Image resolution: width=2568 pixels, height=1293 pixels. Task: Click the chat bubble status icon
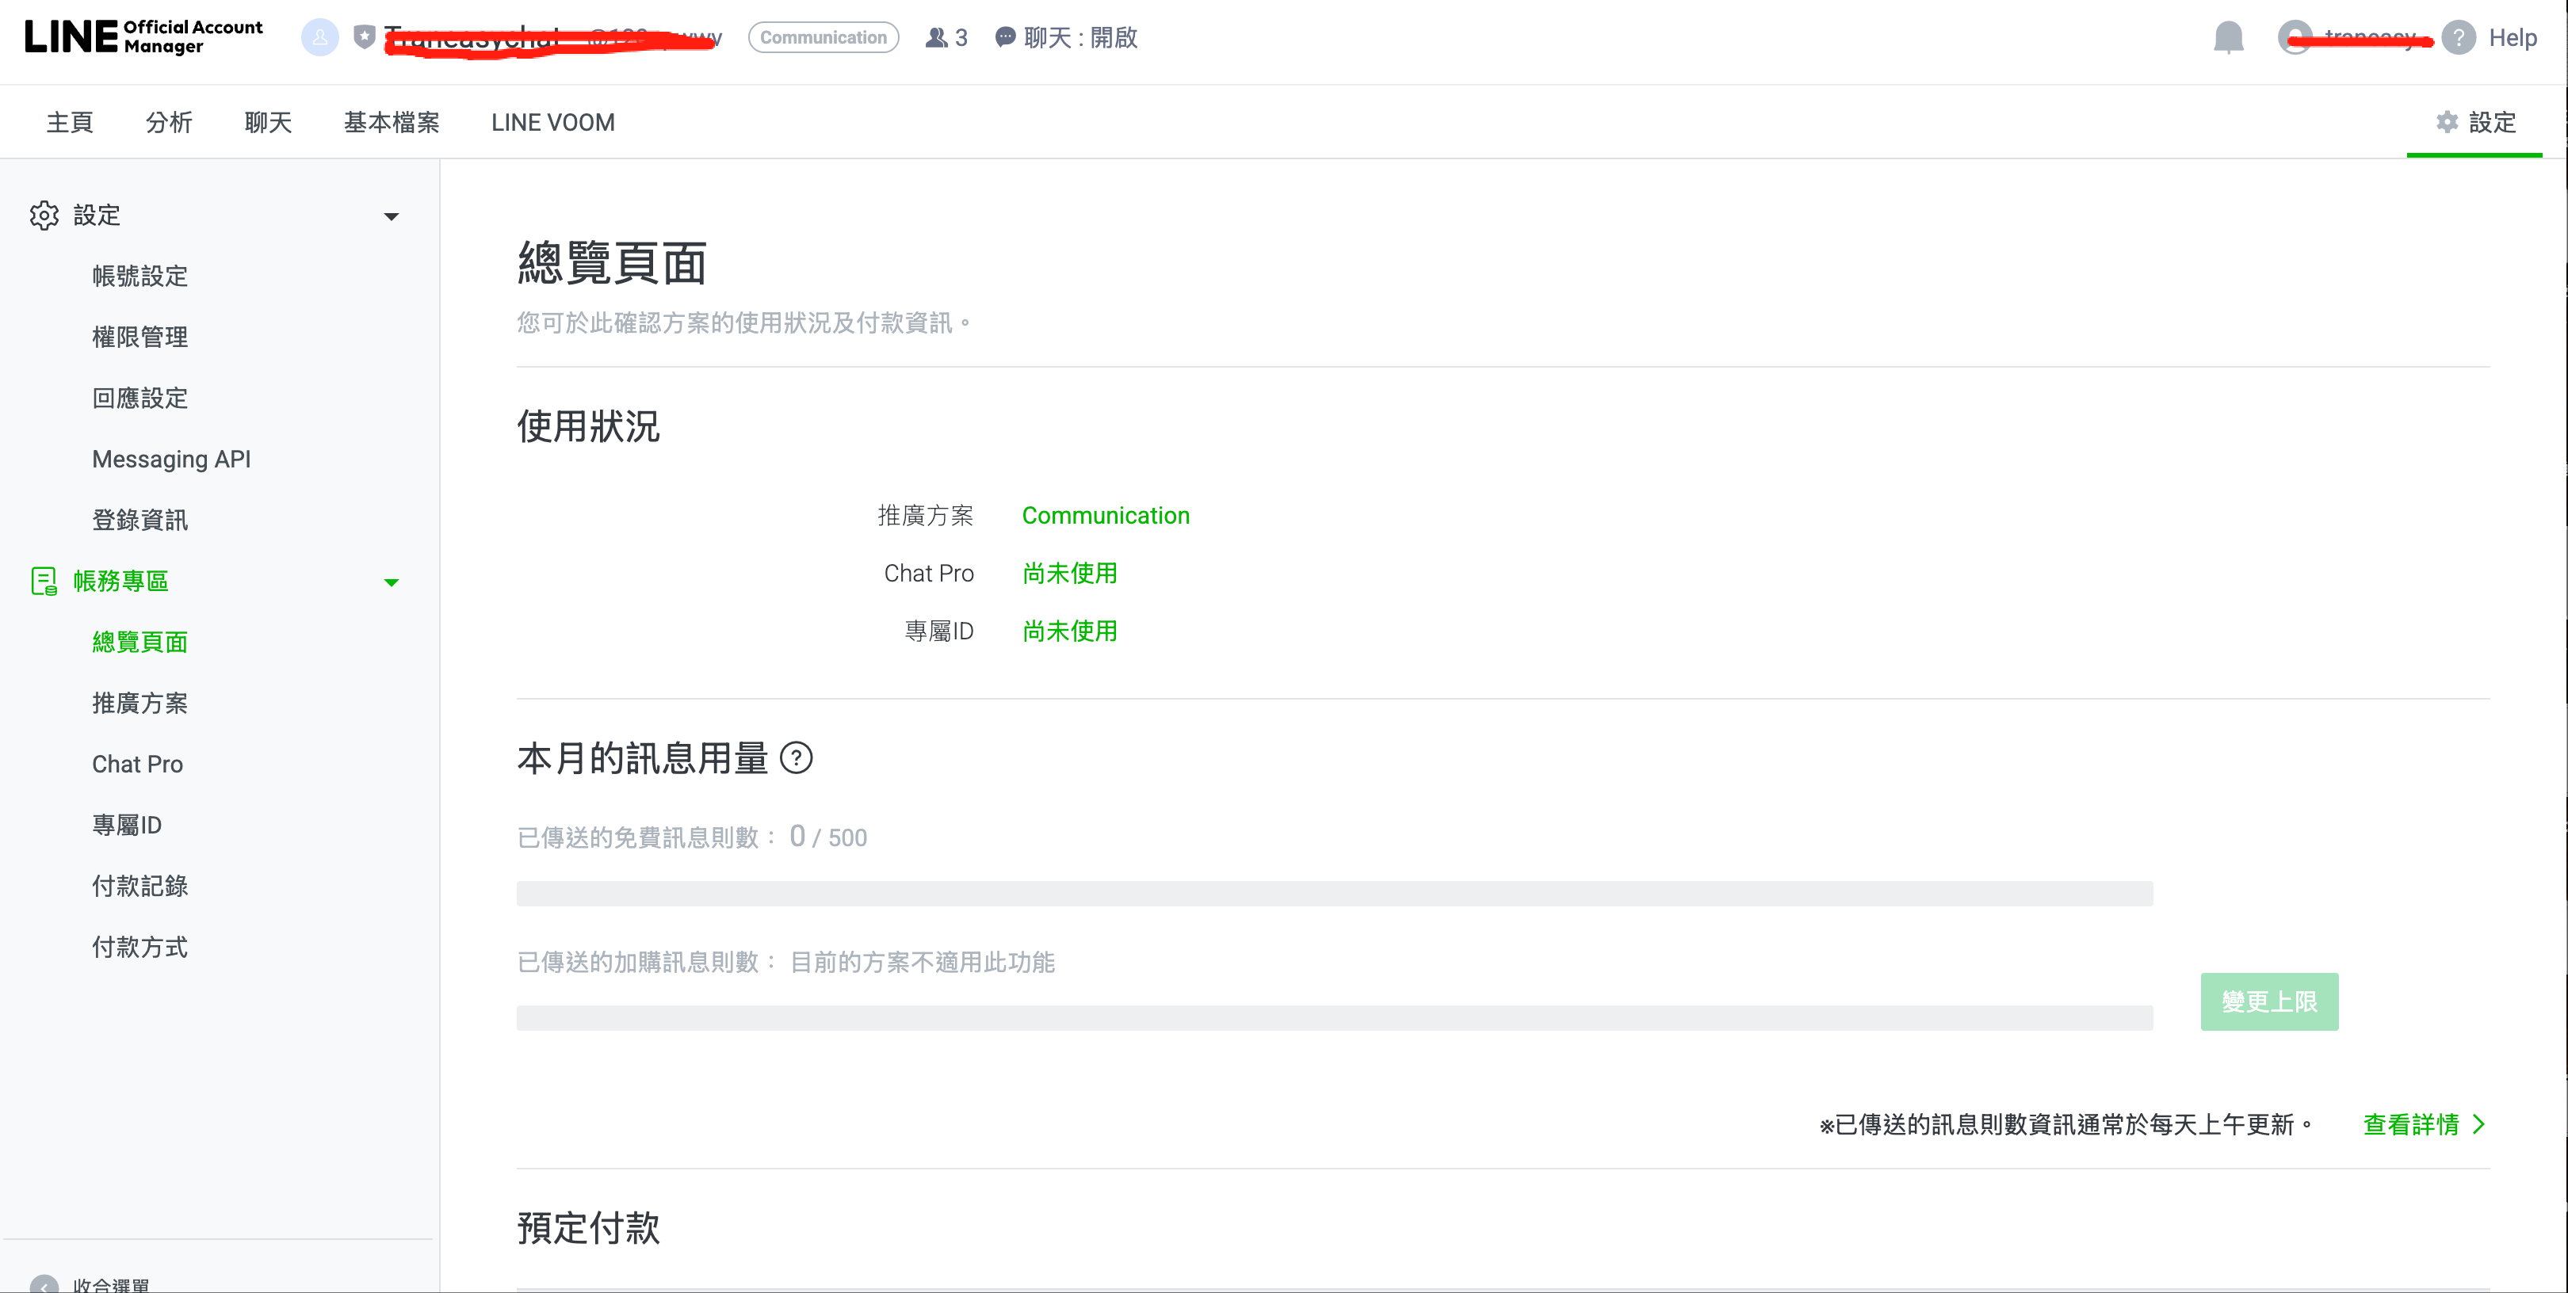[1005, 38]
